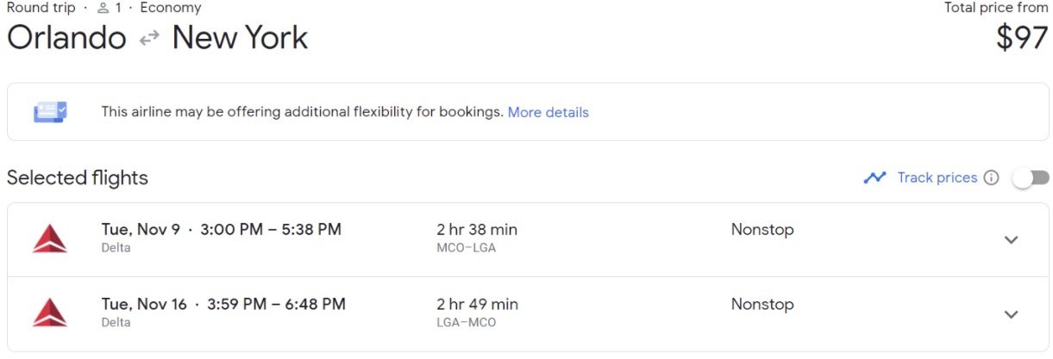The width and height of the screenshot is (1053, 359).
Task: Click the Track prices label
Action: click(937, 177)
